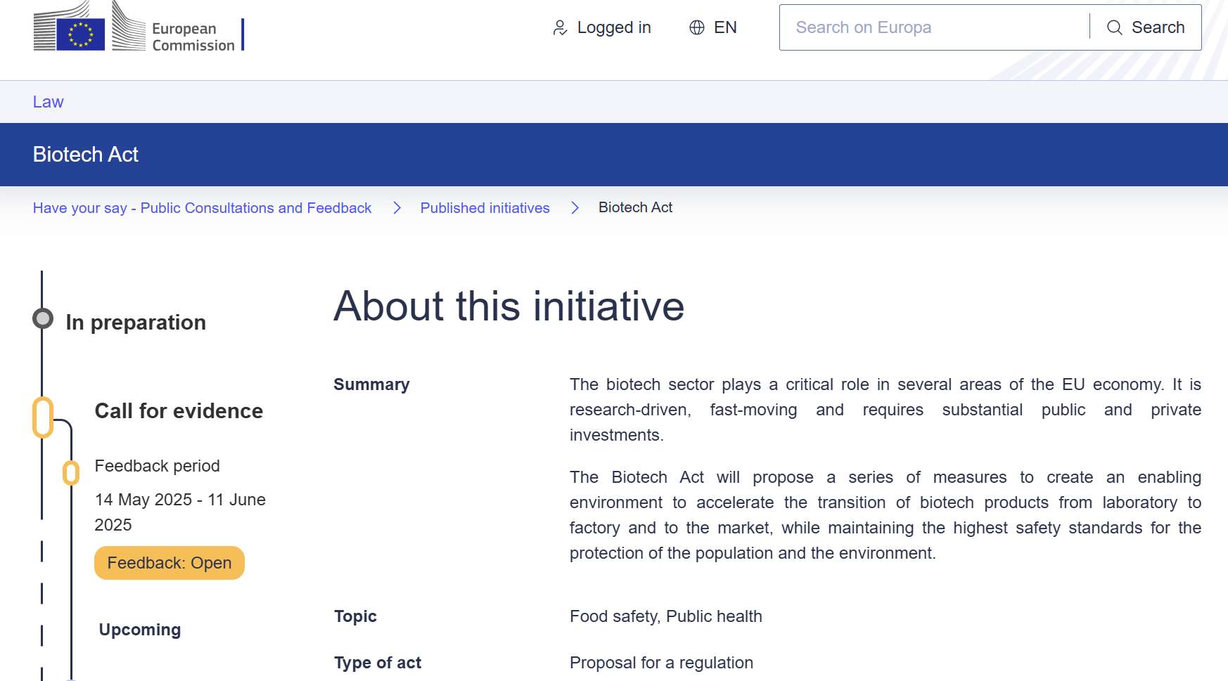Image resolution: width=1228 pixels, height=681 pixels.
Task: Focus the Search on Europa field
Action: pyautogui.click(x=934, y=27)
